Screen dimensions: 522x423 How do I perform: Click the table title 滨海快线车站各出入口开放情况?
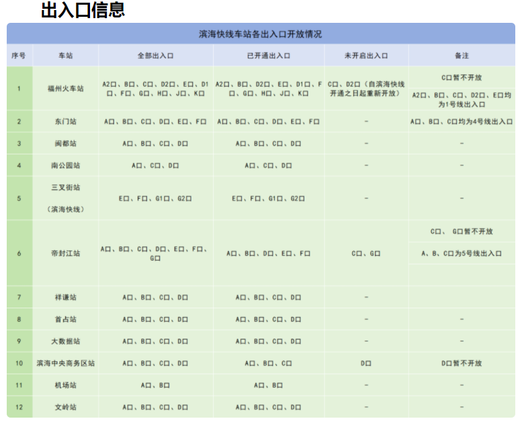click(x=261, y=34)
